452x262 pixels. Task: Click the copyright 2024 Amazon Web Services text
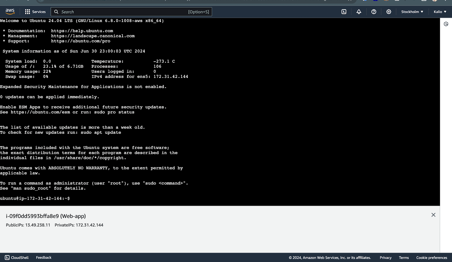click(x=330, y=257)
